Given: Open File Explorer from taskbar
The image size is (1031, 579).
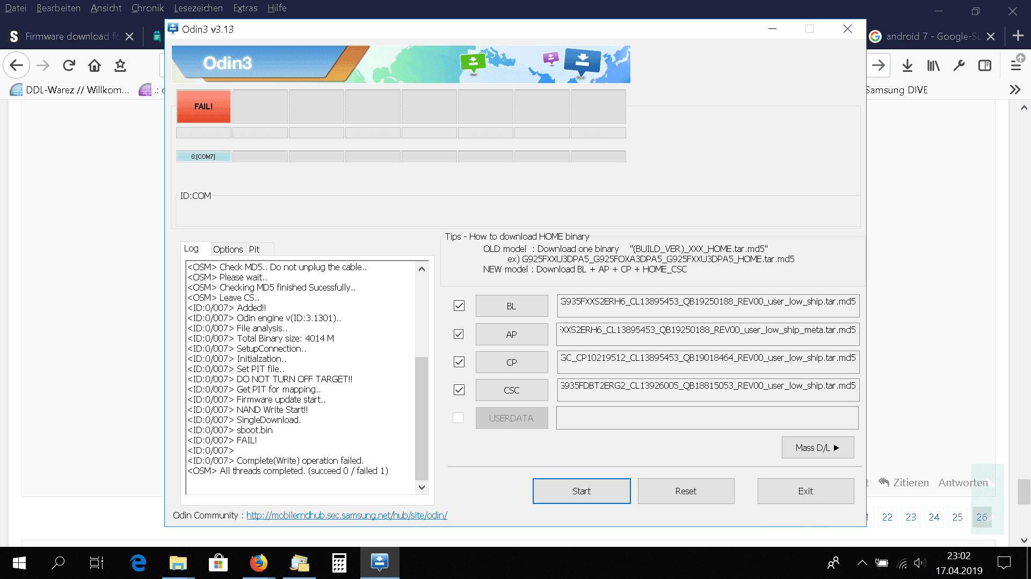Looking at the screenshot, I should pyautogui.click(x=178, y=563).
